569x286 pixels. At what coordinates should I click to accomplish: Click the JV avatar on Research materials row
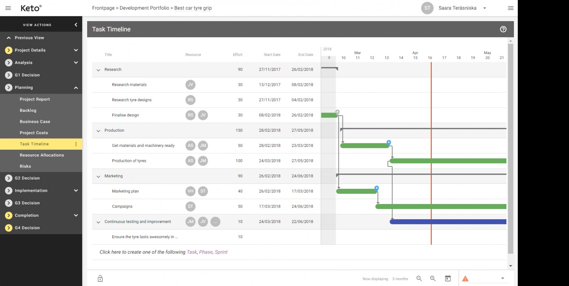[x=191, y=84]
